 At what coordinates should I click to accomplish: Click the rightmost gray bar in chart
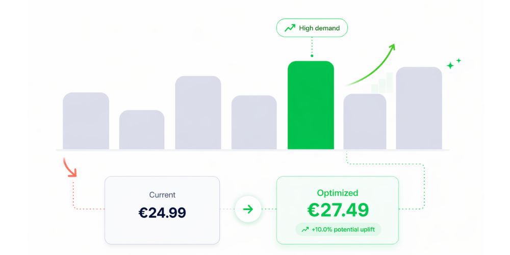pyautogui.click(x=419, y=108)
